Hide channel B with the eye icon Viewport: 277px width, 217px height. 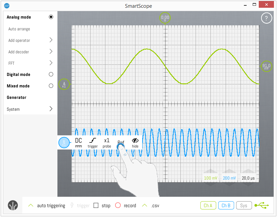[x=135, y=142]
